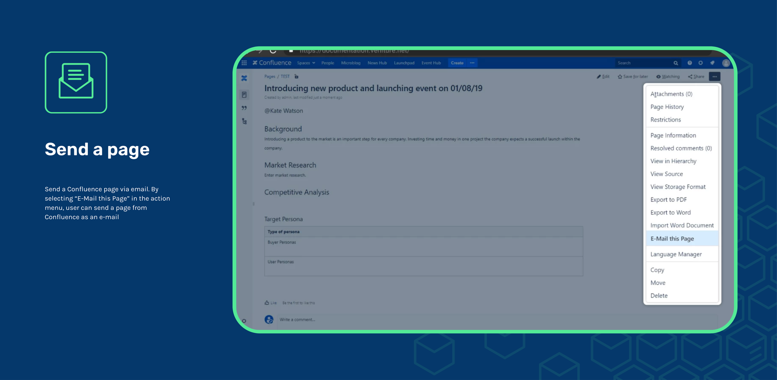Select Resolved comments (0) menu entry
The width and height of the screenshot is (777, 380).
(682, 148)
